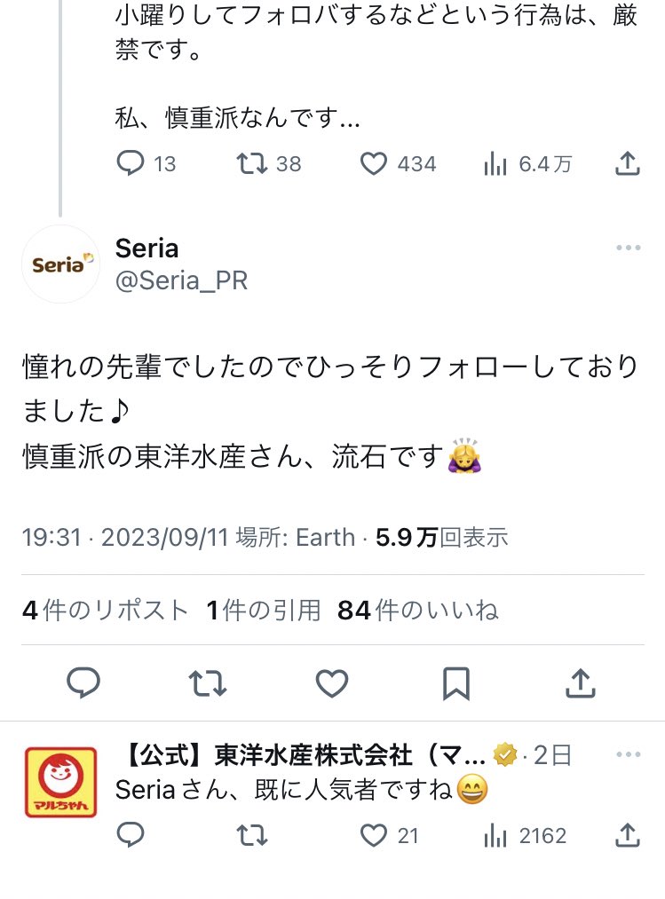665x899 pixels.
Task: View the 1件の引用 quotes list
Action: pyautogui.click(x=264, y=610)
